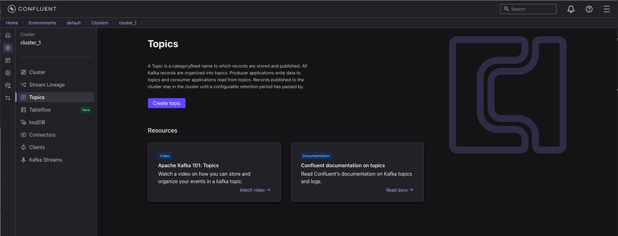Click the Video tag on first card

point(165,156)
